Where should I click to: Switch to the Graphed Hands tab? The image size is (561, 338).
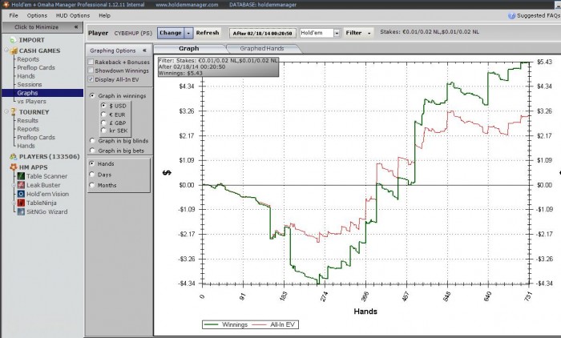[x=262, y=48]
